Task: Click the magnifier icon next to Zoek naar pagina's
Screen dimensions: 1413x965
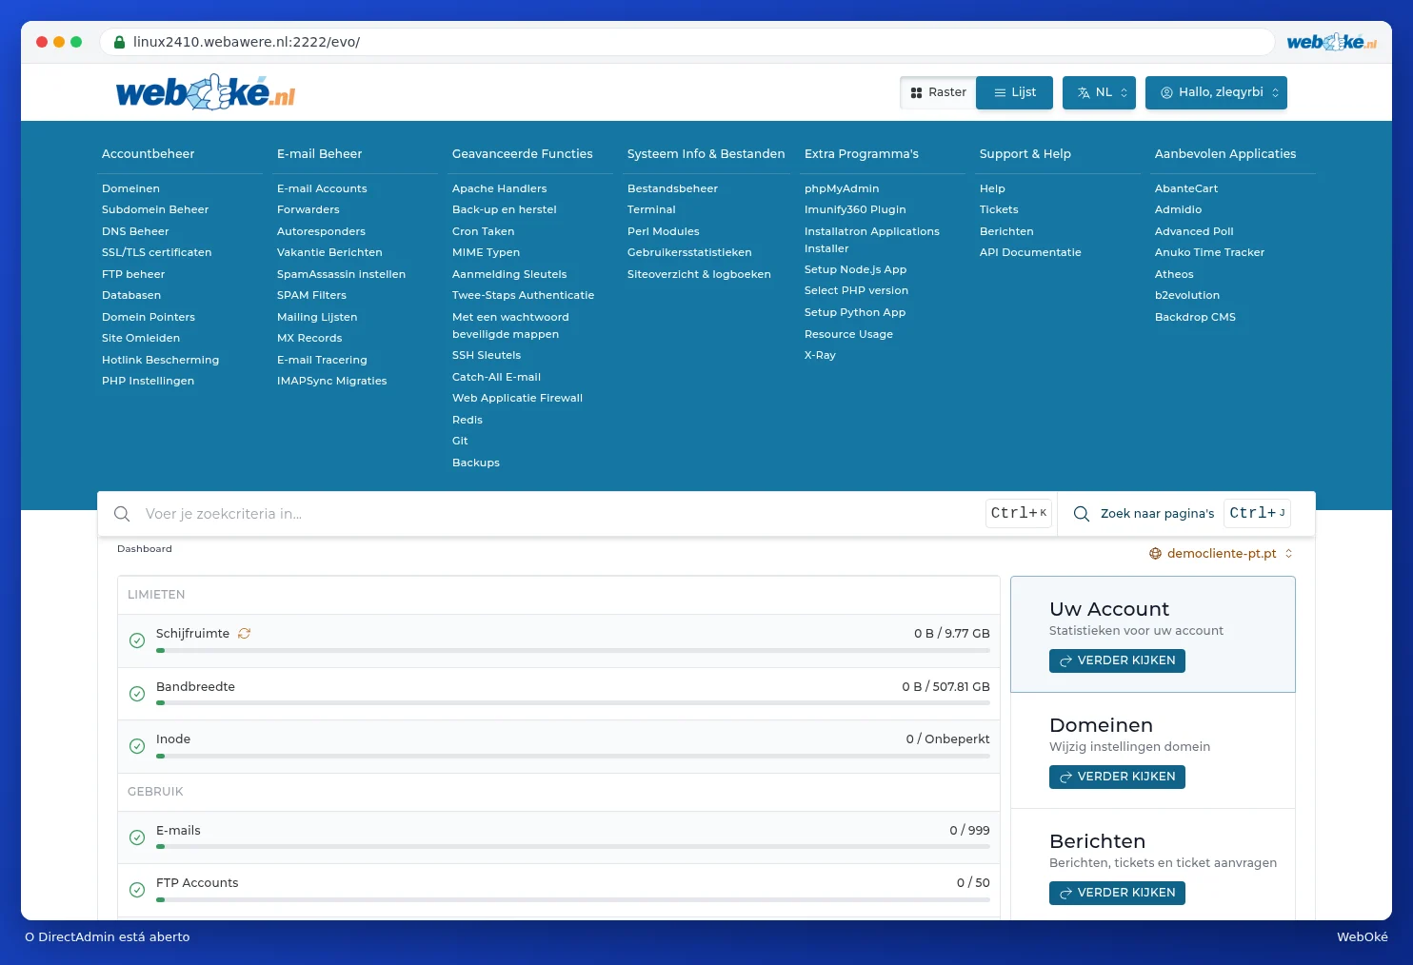Action: (x=1082, y=514)
